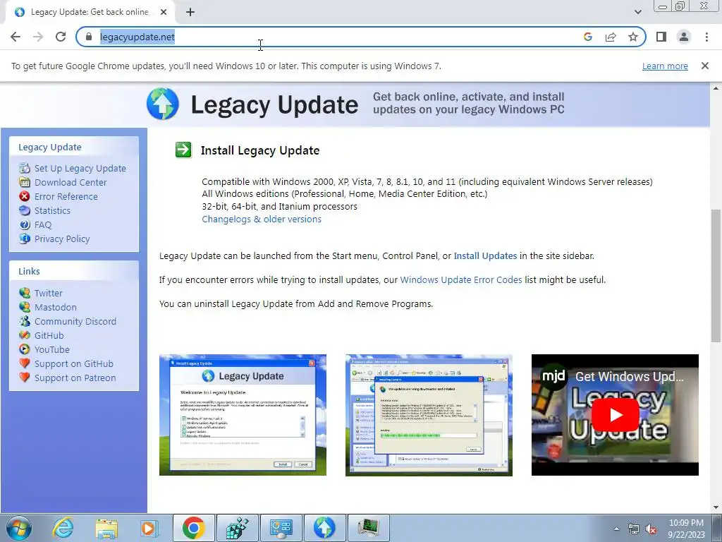View site security lock info
The image size is (722, 542).
[x=89, y=37]
